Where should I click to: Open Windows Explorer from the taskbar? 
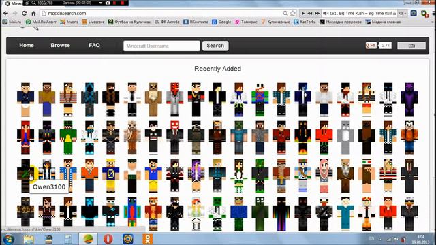pos(29,239)
